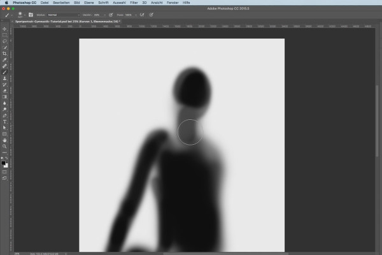This screenshot has width=382, height=255.
Task: Select the Hand tool
Action: point(4,140)
